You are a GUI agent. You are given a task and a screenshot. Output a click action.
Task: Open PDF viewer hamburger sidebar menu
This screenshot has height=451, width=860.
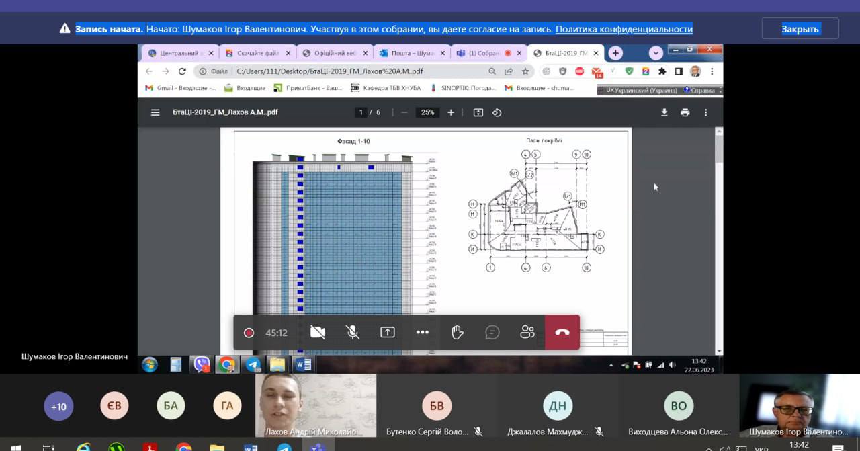click(x=155, y=112)
